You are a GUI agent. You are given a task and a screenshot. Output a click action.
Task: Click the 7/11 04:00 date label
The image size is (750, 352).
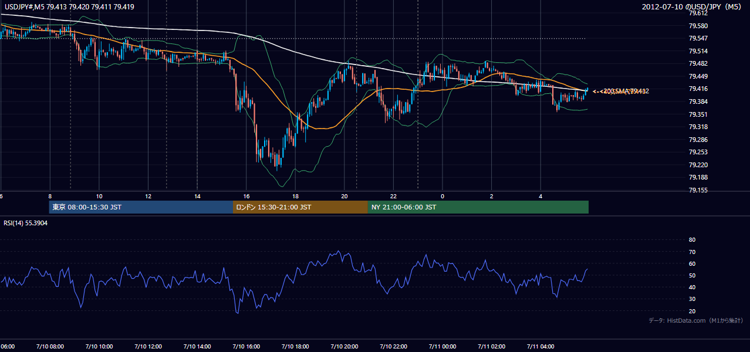540,346
